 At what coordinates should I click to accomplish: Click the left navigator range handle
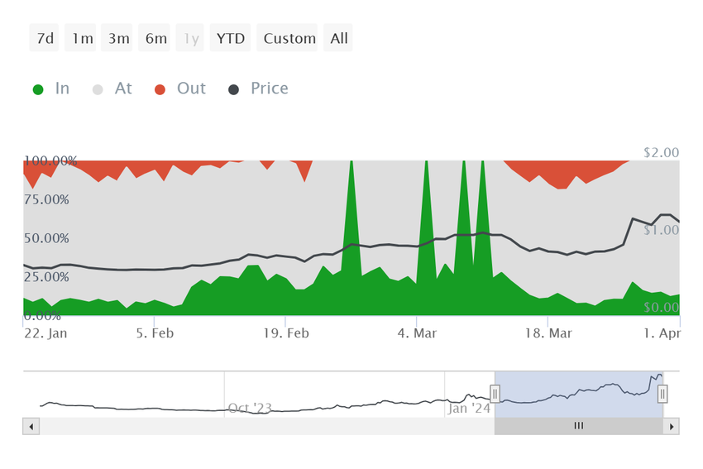495,394
